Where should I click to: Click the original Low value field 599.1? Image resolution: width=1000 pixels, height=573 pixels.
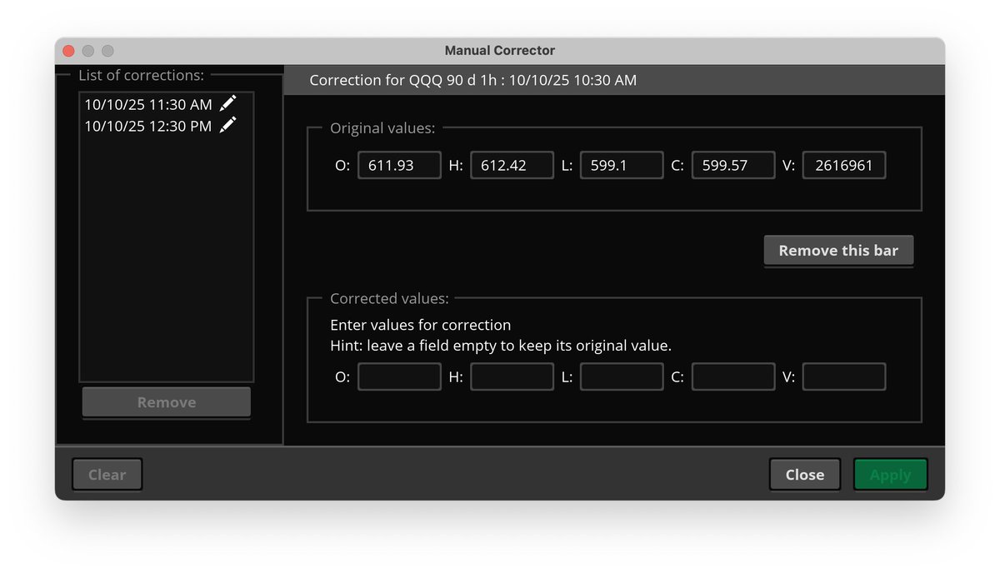point(622,165)
